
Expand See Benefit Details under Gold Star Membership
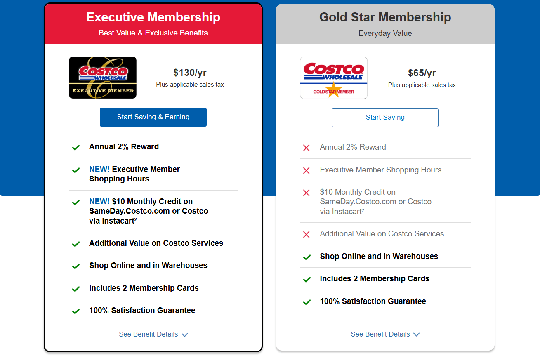[385, 334]
